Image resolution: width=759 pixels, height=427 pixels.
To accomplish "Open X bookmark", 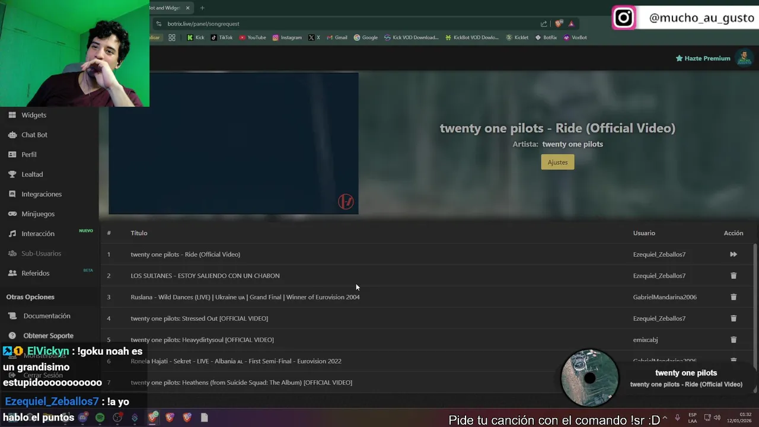I will coord(314,37).
